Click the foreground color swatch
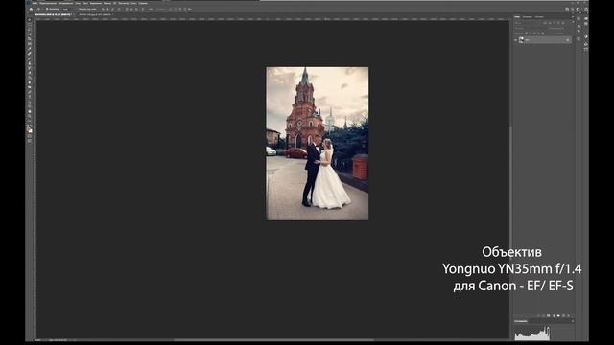The width and height of the screenshot is (614, 345). tap(28, 128)
